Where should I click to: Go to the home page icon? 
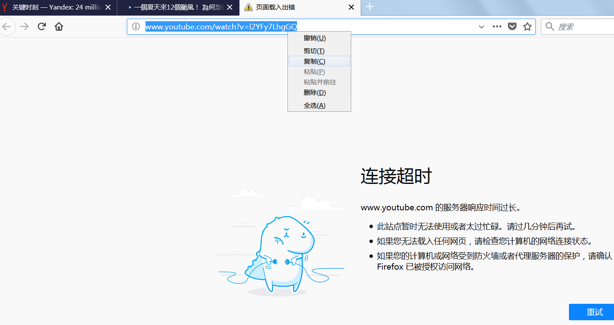click(59, 26)
